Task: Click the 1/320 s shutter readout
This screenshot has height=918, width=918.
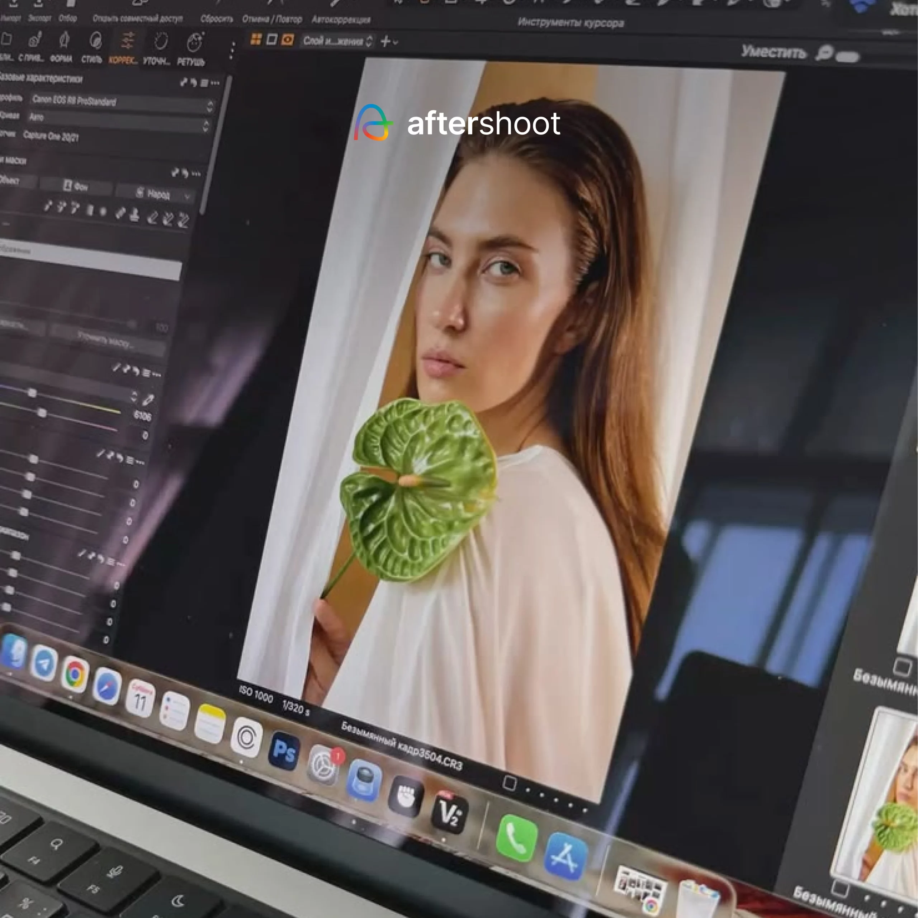Action: click(295, 709)
